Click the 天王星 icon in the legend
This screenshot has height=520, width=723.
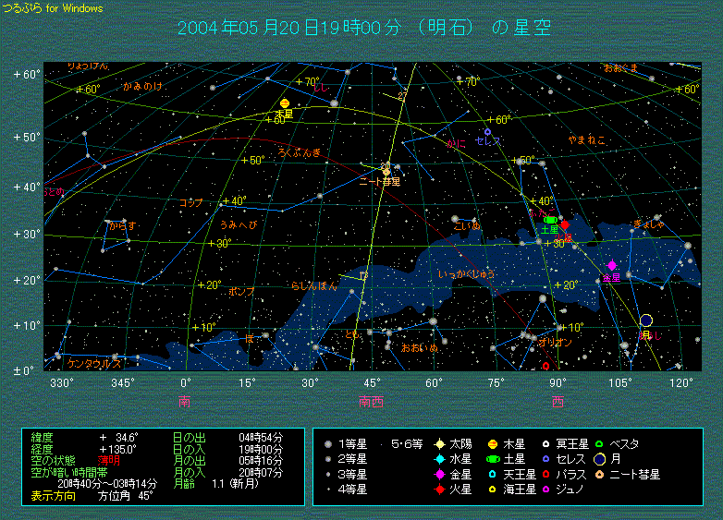(493, 474)
